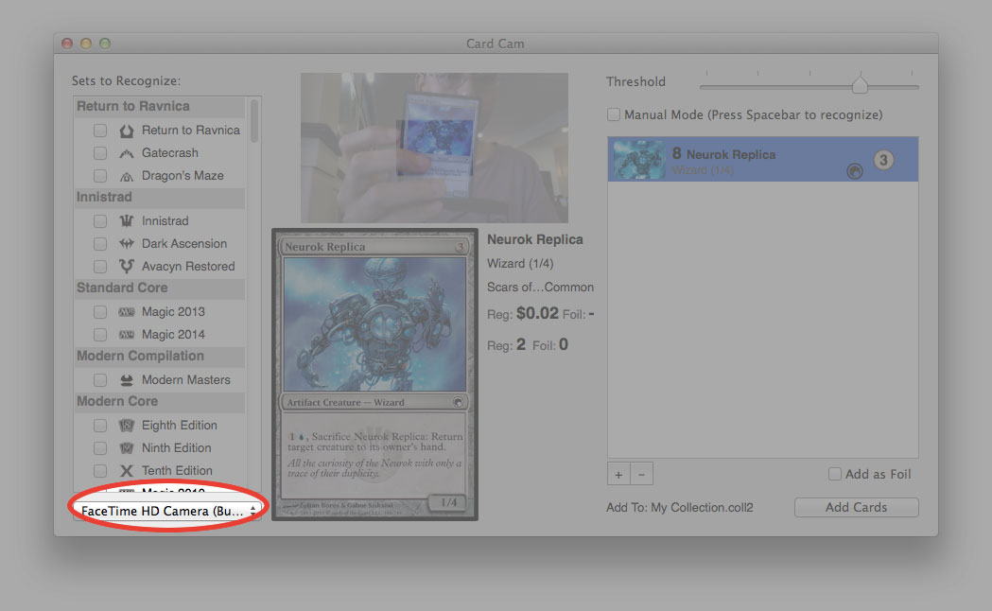Viewport: 992px width, 611px height.
Task: Adjust the Threshold slider
Action: [x=860, y=84]
